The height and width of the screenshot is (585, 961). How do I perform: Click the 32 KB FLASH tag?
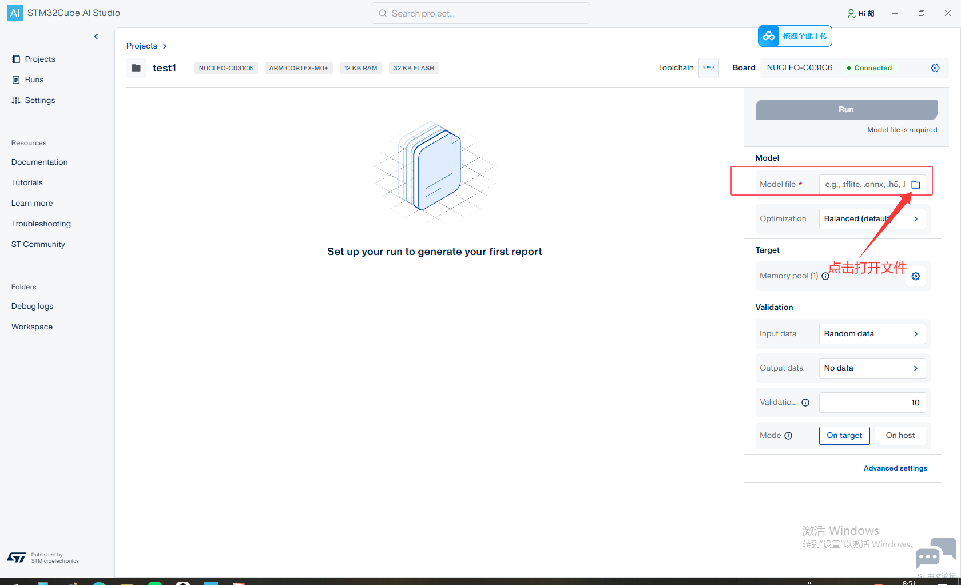click(414, 68)
